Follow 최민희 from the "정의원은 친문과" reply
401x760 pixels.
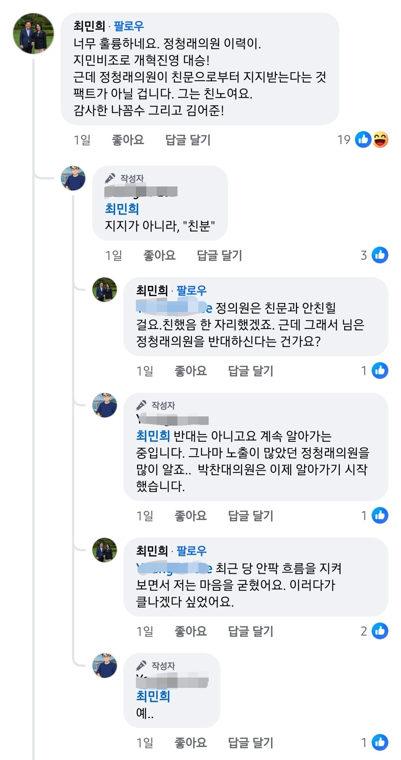pyautogui.click(x=191, y=290)
